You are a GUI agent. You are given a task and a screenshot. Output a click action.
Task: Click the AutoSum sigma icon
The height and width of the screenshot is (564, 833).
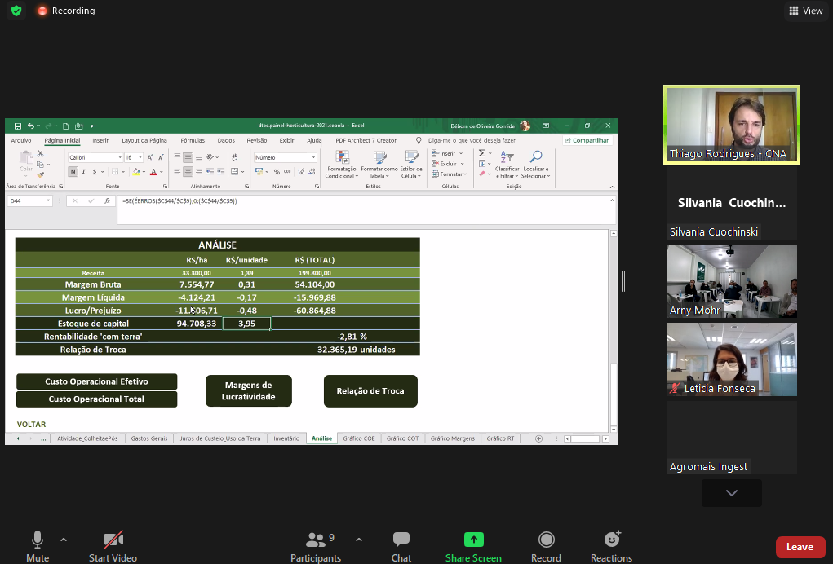(482, 153)
